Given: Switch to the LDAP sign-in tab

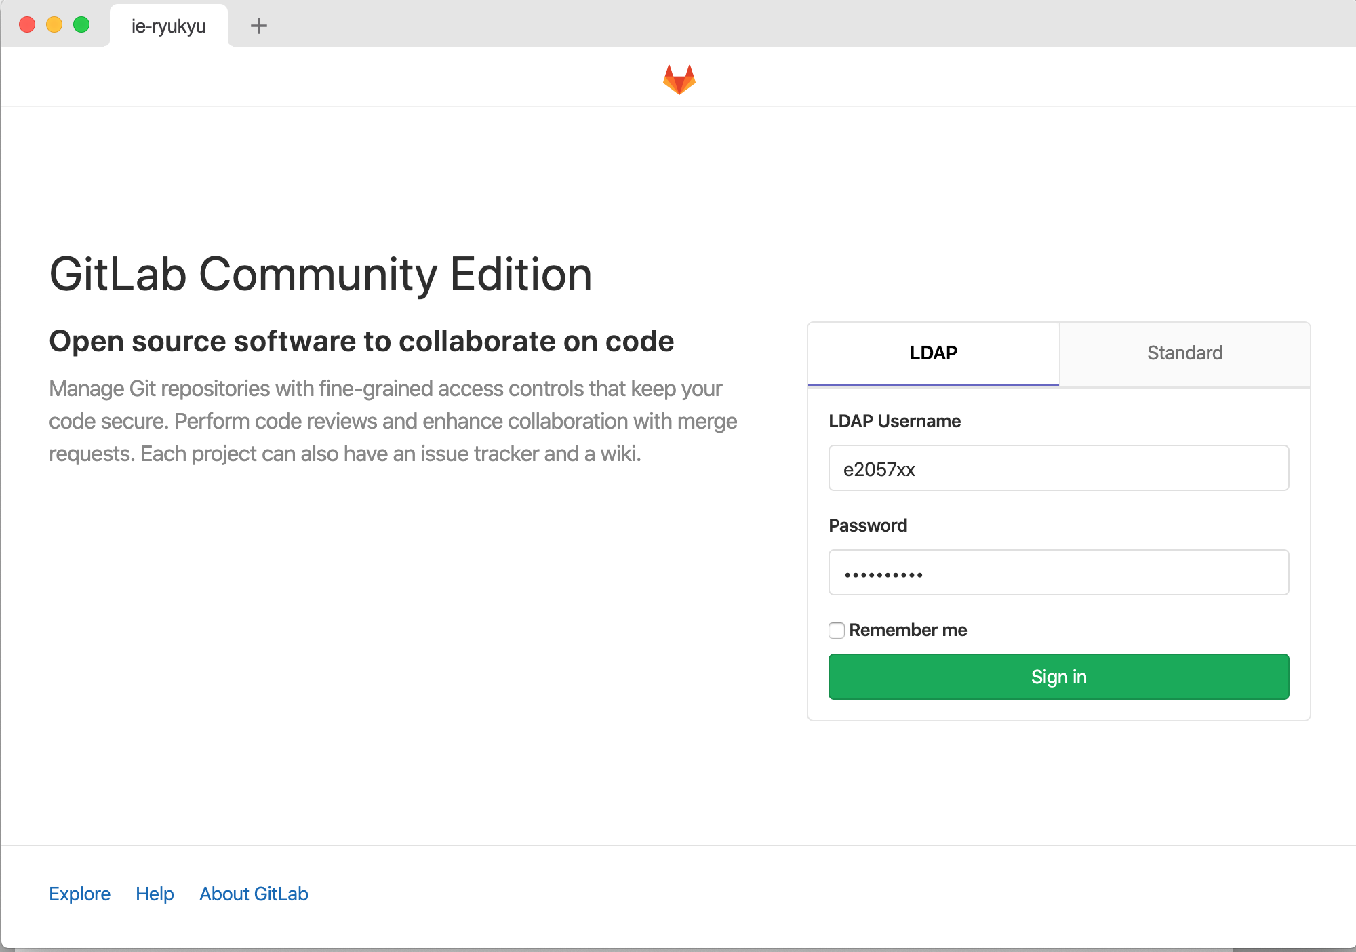Looking at the screenshot, I should coord(934,353).
